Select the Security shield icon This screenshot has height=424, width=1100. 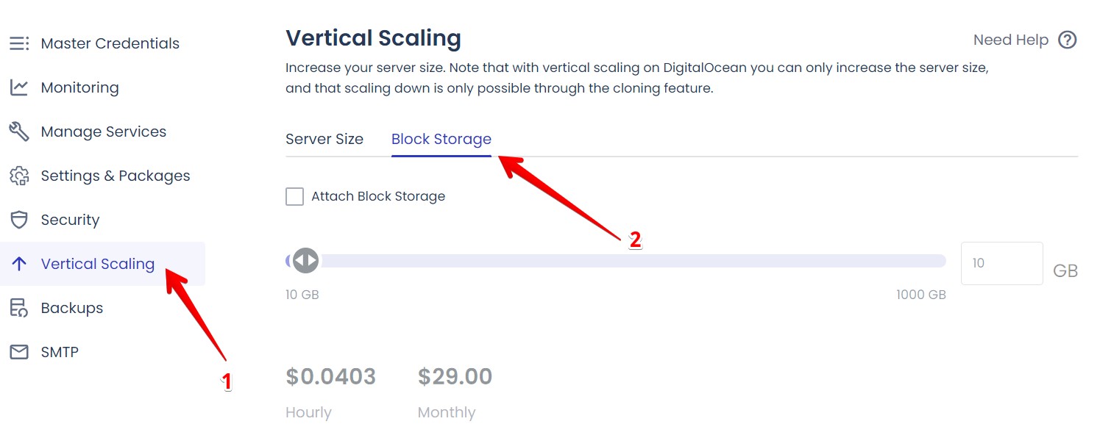[x=19, y=219]
